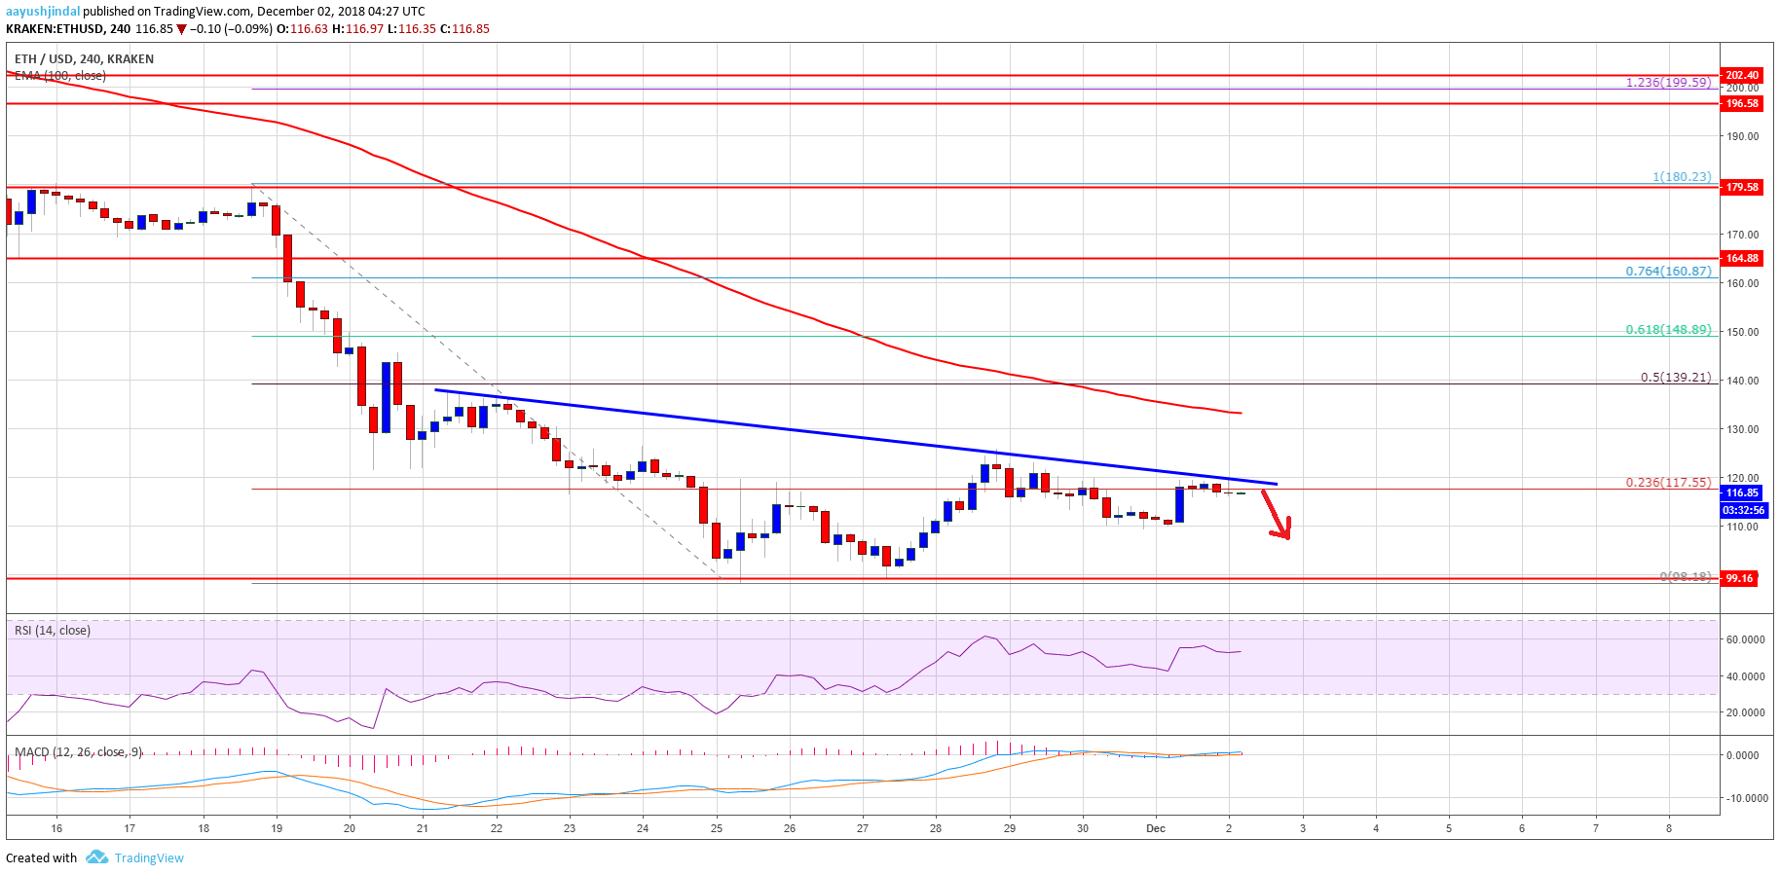Image resolution: width=1780 pixels, height=875 pixels.
Task: Click the MACD (12, 26, close, 9) label
Action: [79, 752]
